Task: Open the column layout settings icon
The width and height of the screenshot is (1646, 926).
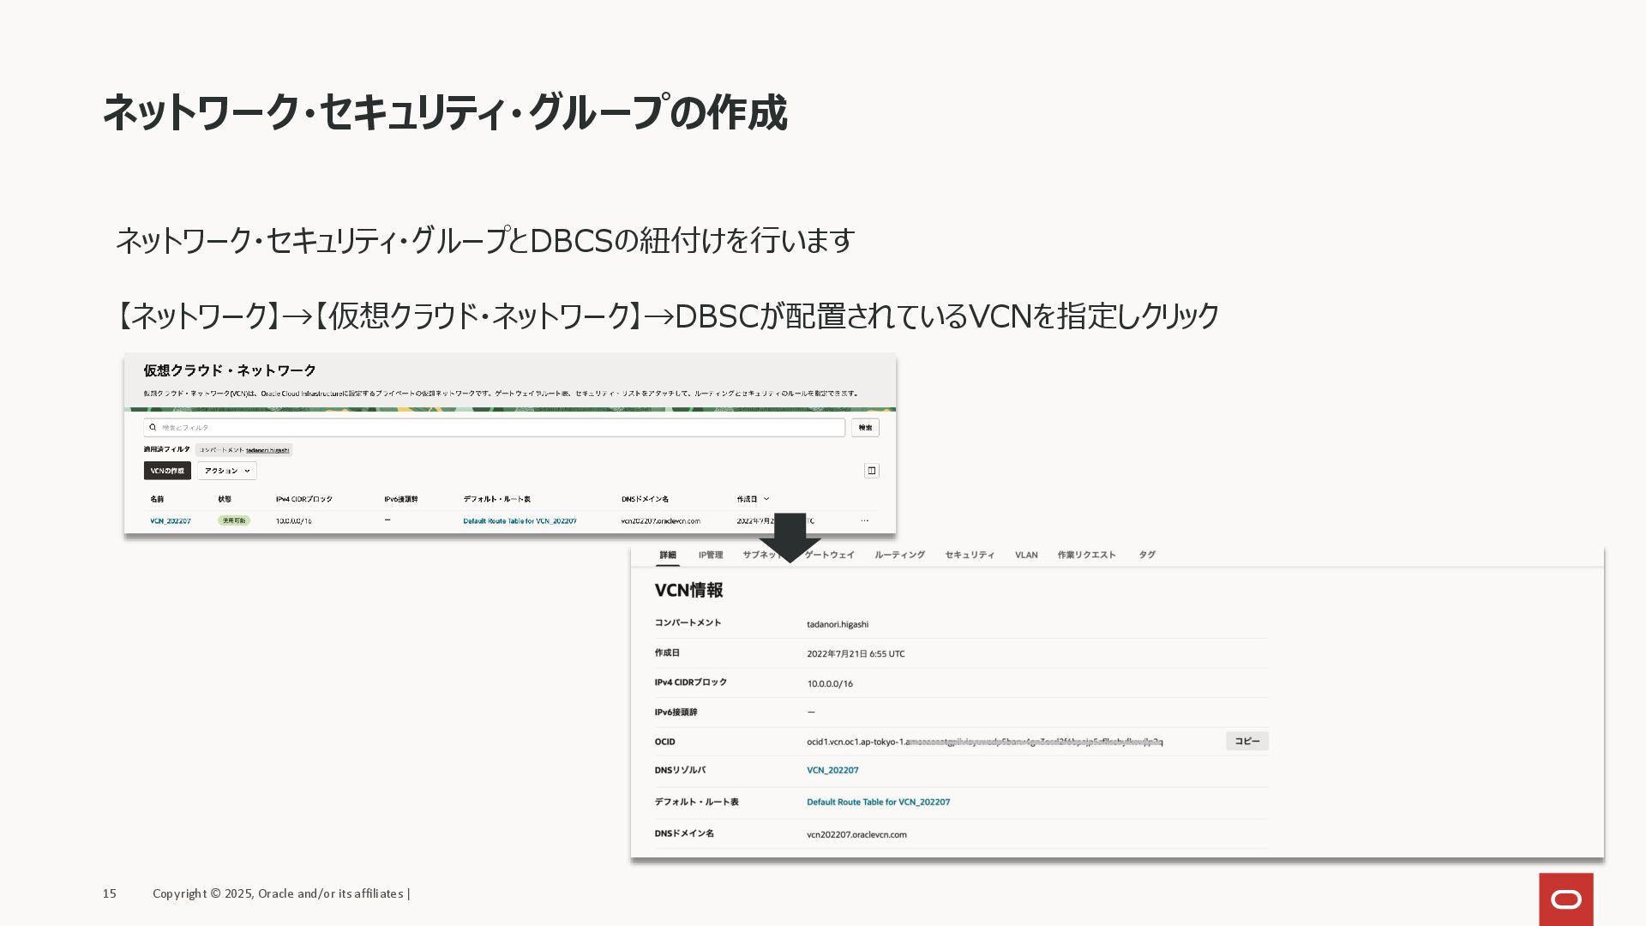Action: pos(871,471)
